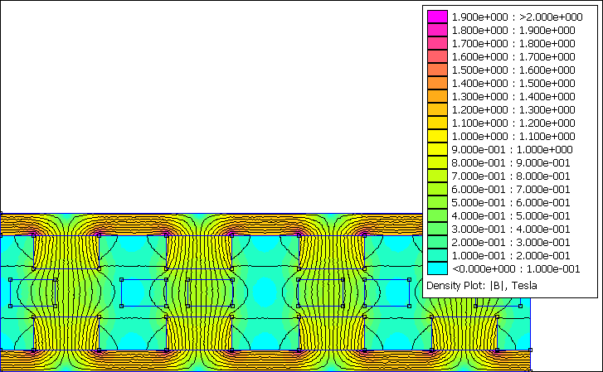This screenshot has width=603, height=372.
Task: Click the swatch for 3.000e-001 : 4.000e-001
Action: pos(437,229)
